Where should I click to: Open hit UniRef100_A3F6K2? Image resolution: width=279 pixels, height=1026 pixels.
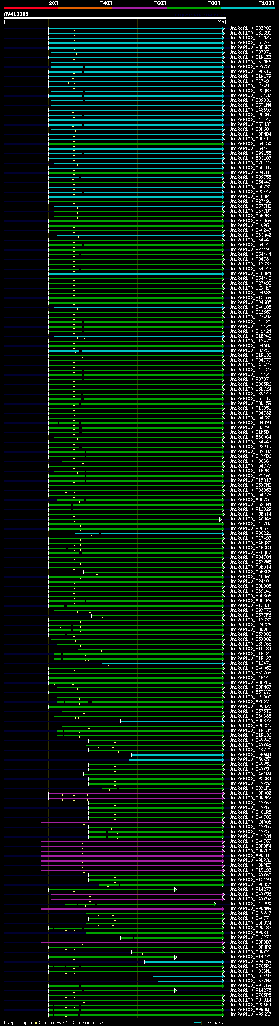250,47
